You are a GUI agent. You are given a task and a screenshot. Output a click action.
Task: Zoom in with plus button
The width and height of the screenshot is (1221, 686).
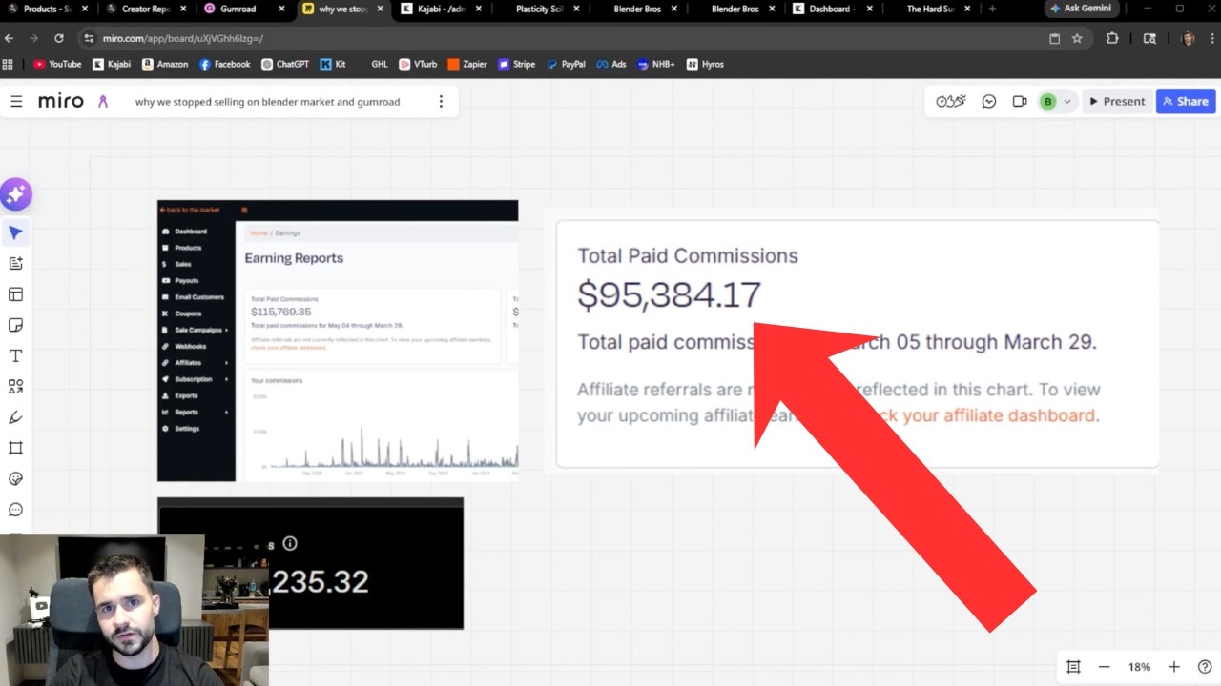pyautogui.click(x=1174, y=667)
